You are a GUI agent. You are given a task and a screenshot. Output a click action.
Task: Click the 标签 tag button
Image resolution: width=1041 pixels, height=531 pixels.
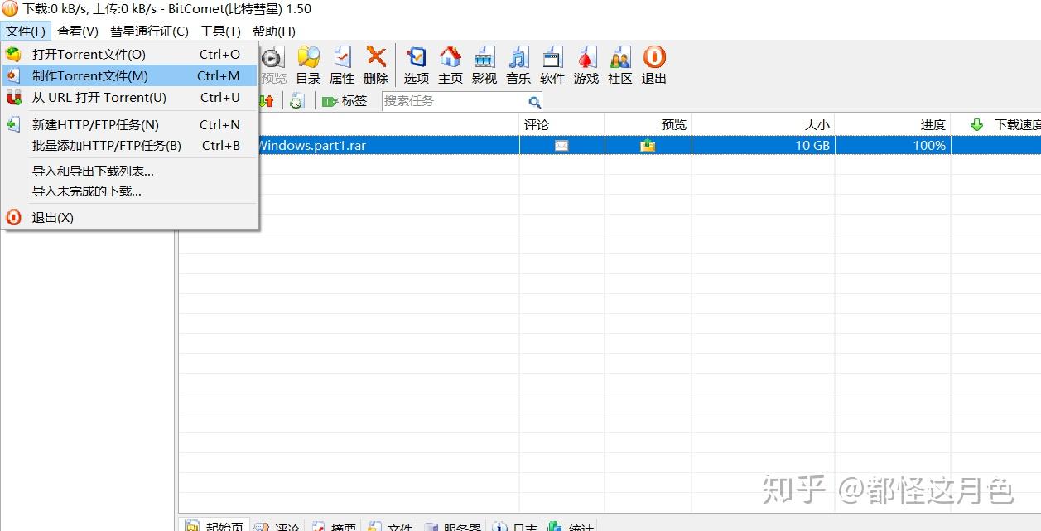(x=345, y=101)
